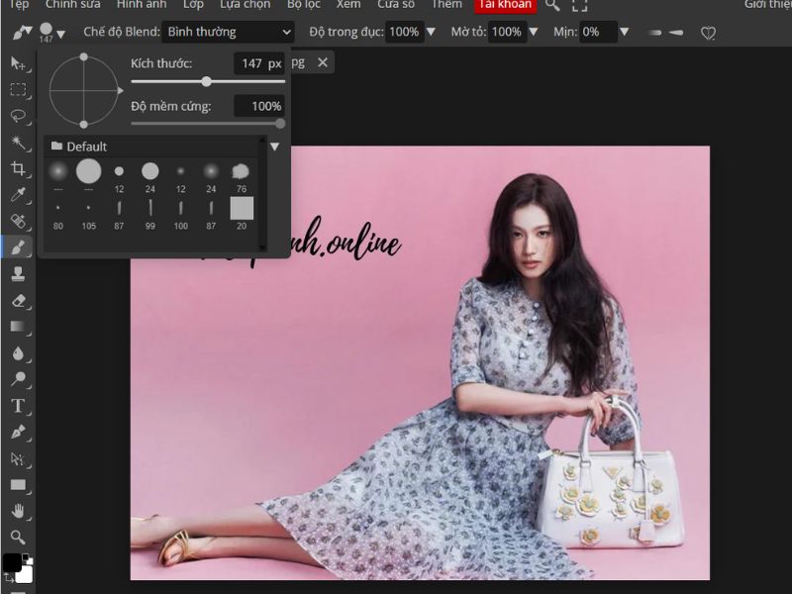Open the Xem menu
This screenshot has height=594, width=792.
click(x=348, y=5)
